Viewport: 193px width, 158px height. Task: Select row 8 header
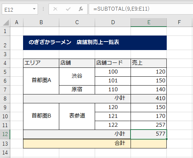point(5,99)
